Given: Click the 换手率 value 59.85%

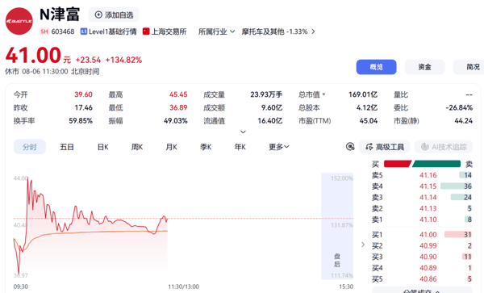Looking at the screenshot, I should pyautogui.click(x=81, y=121).
